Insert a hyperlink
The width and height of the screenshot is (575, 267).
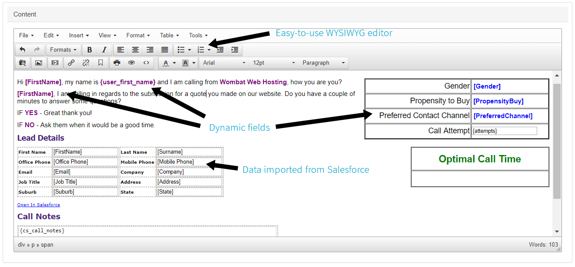pyautogui.click(x=72, y=63)
